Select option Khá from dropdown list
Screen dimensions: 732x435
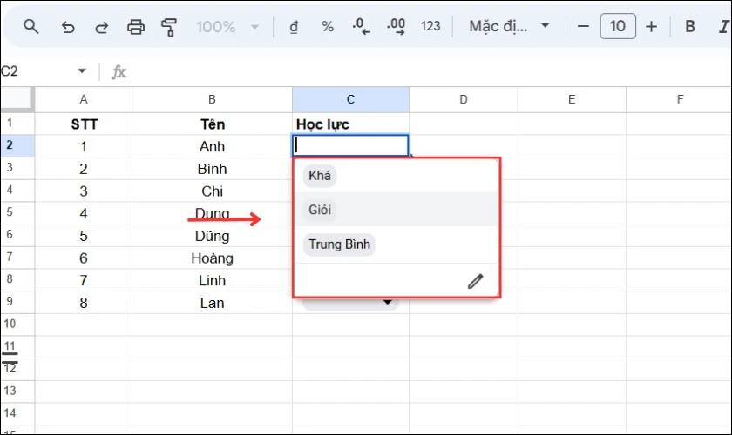320,176
